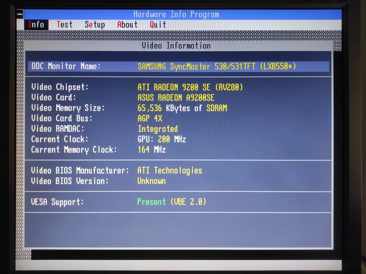Click the Video BIOS Version label
Image resolution: width=366 pixels, height=274 pixels.
pyautogui.click(x=70, y=181)
